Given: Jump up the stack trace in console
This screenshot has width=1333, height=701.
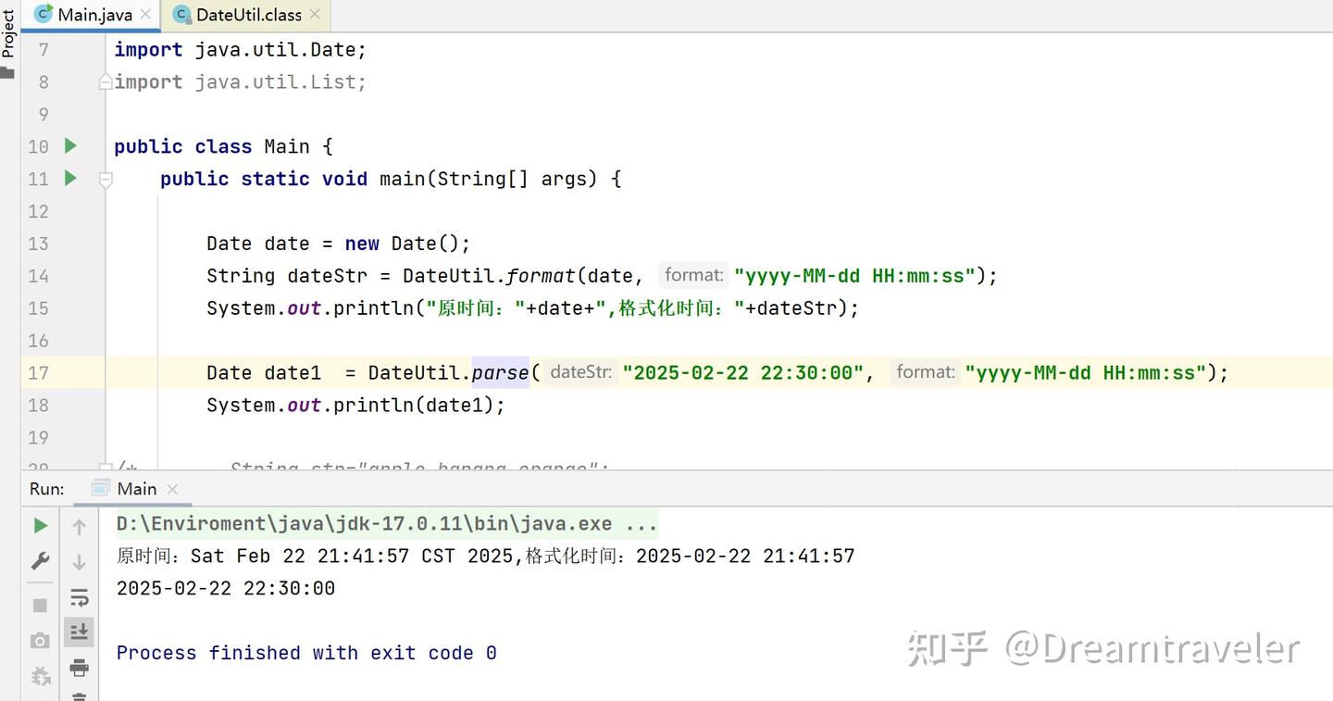Looking at the screenshot, I should 80,526.
